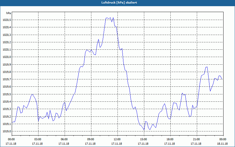Viewport: 235px width, 147px height.
Task: Click the y-axis label "1019,3"
Action: click(7, 109)
